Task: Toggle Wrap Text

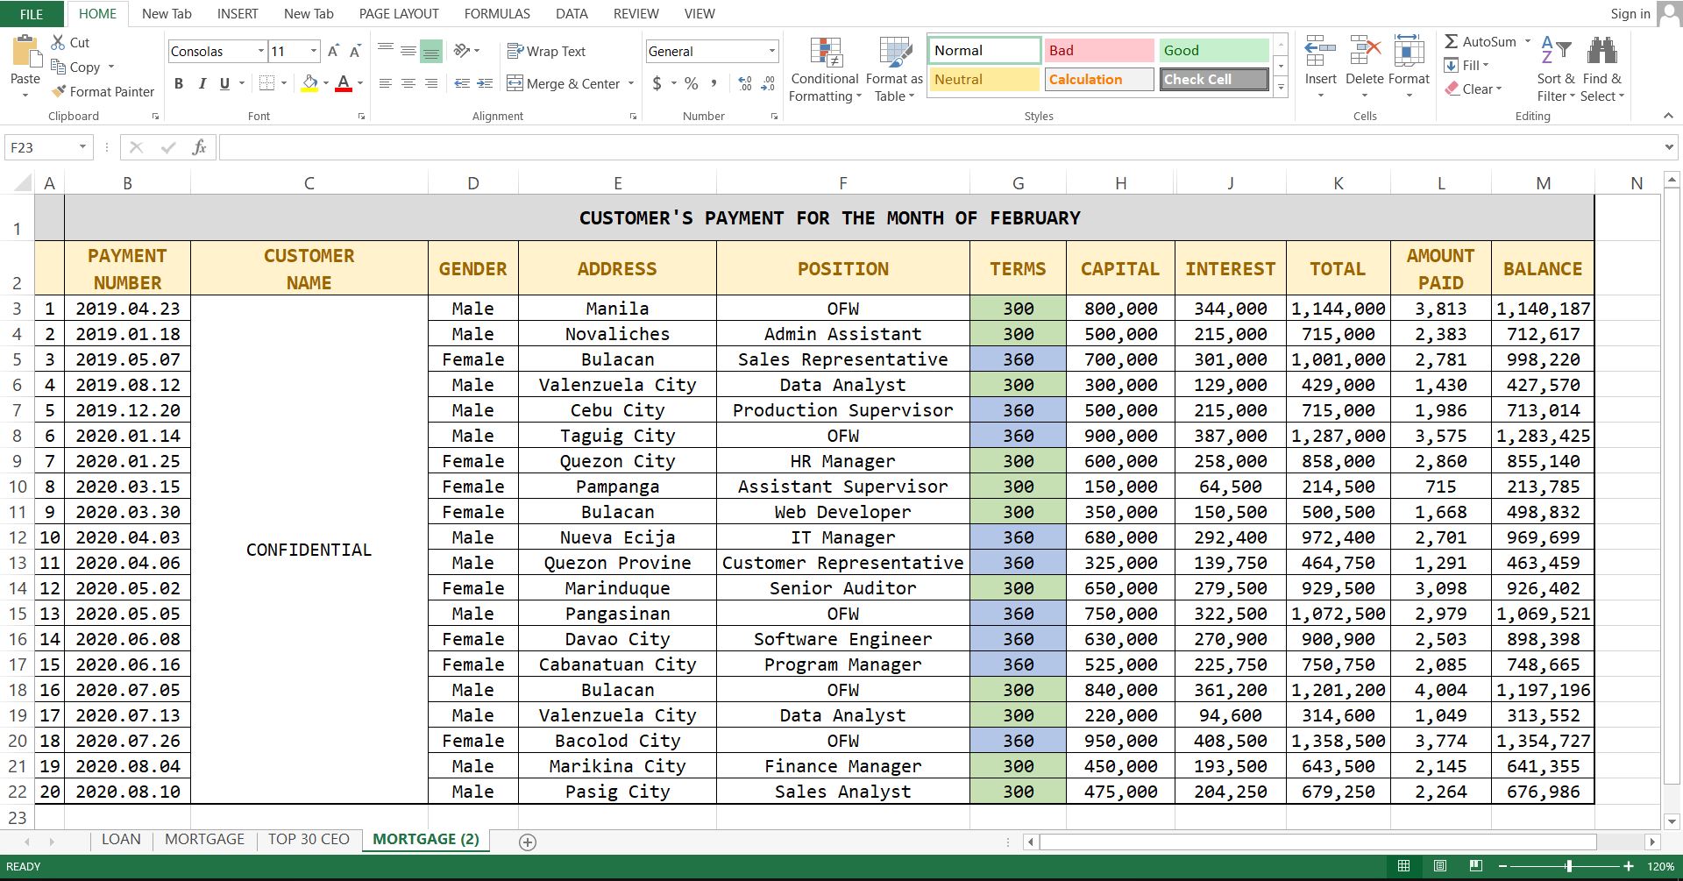Action: click(546, 51)
